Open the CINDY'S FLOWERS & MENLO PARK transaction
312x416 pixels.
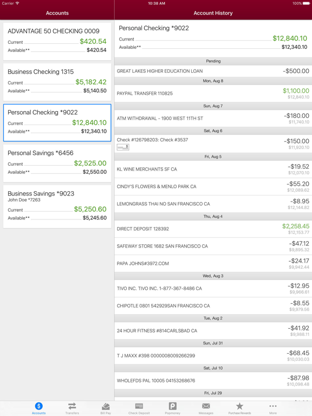(213, 186)
